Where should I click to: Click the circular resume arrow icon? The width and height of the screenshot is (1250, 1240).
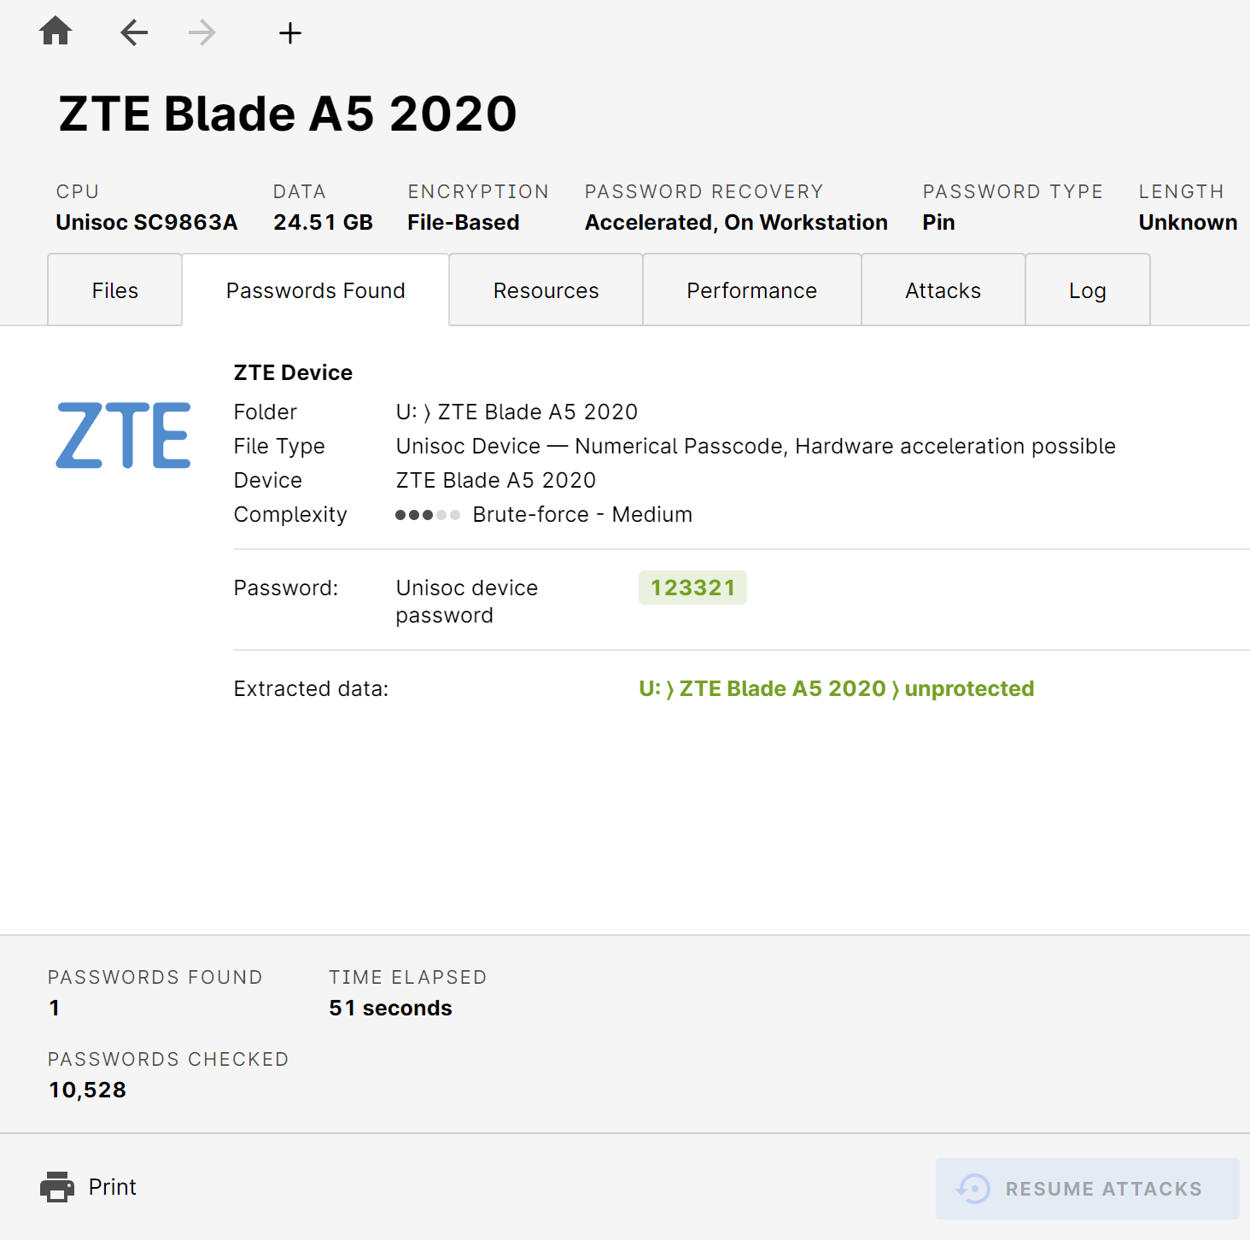click(973, 1189)
